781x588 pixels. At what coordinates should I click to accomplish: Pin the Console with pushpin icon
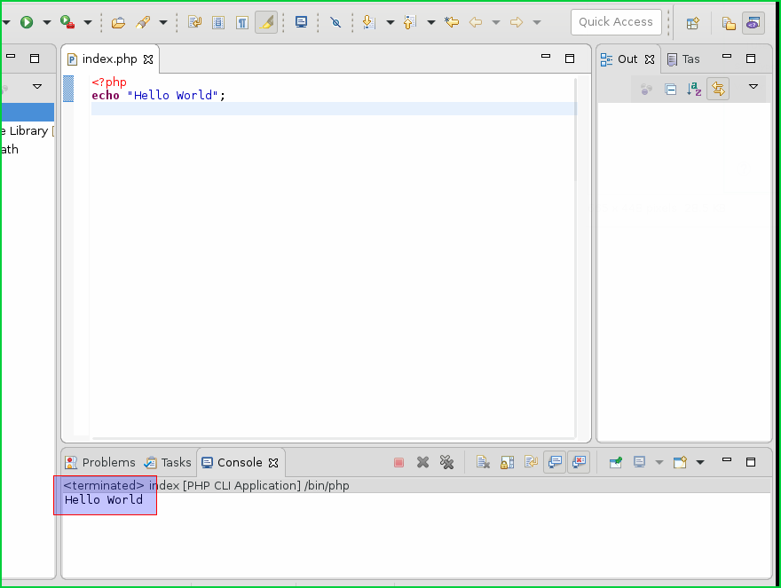tap(616, 463)
